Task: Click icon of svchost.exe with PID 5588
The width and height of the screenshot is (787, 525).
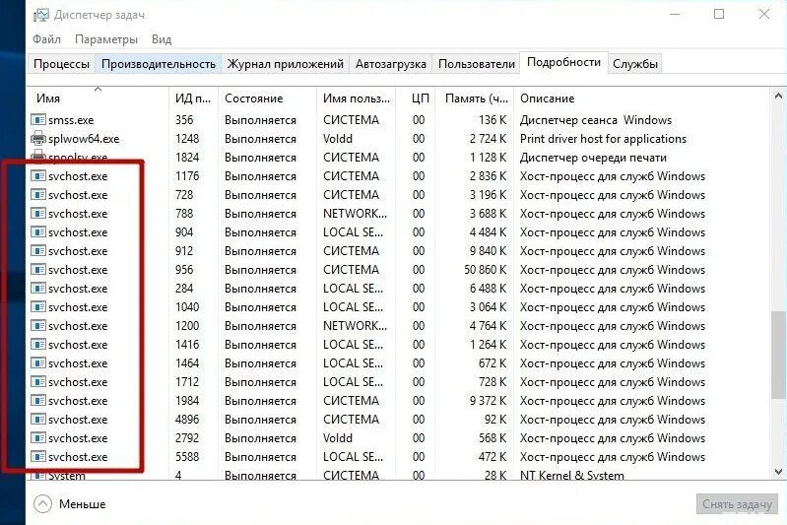Action: click(38, 457)
